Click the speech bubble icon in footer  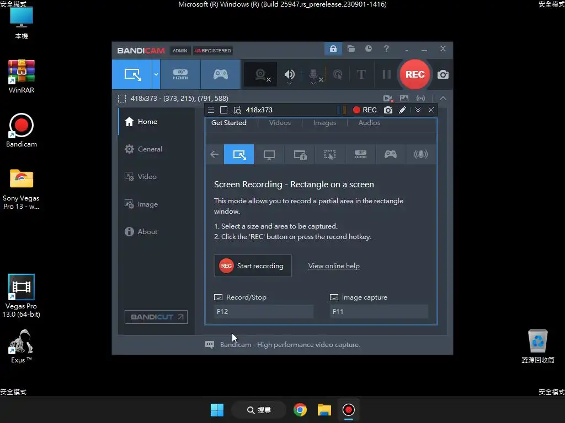[x=209, y=345]
